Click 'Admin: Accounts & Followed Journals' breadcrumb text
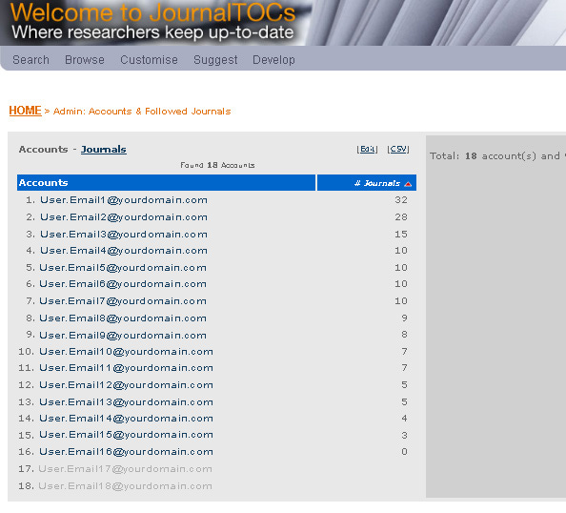This screenshot has width=566, height=513. pyautogui.click(x=142, y=112)
